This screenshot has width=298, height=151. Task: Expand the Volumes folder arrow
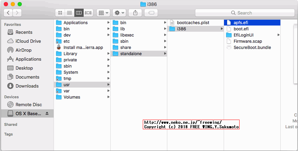[108, 97]
